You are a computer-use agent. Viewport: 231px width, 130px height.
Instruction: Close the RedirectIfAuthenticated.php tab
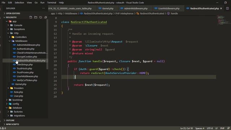221,8
